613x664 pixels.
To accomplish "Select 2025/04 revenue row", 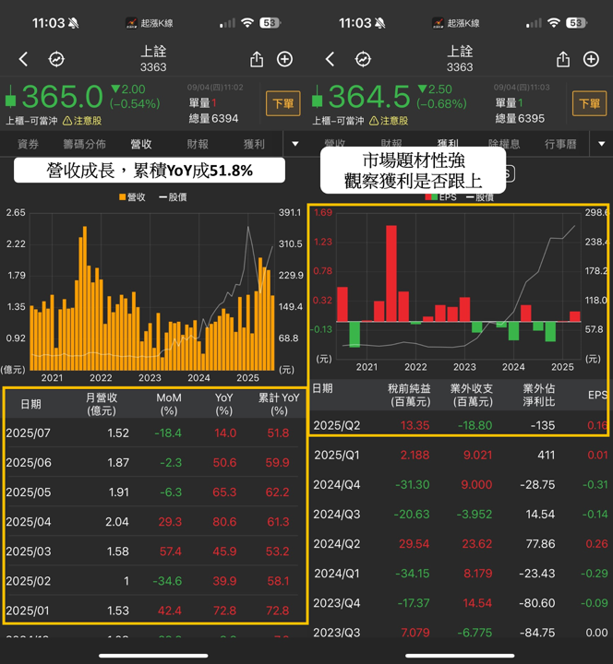I will [x=153, y=522].
